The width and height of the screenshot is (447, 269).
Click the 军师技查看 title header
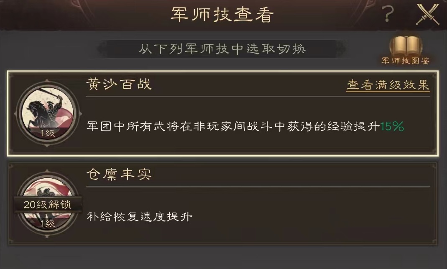(222, 15)
